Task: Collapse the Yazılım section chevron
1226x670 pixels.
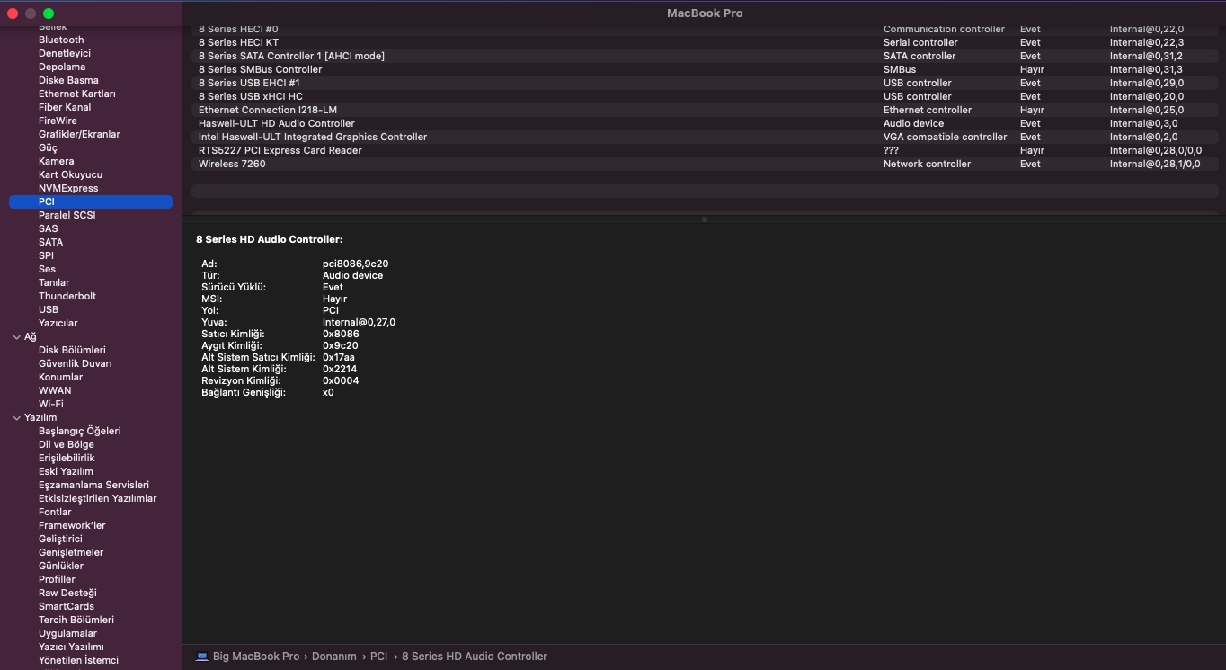Action: (x=16, y=418)
